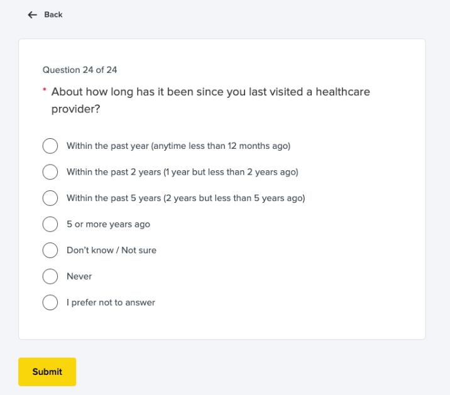
Task: Click the '5 or more years ago' label text
Action: (x=108, y=224)
